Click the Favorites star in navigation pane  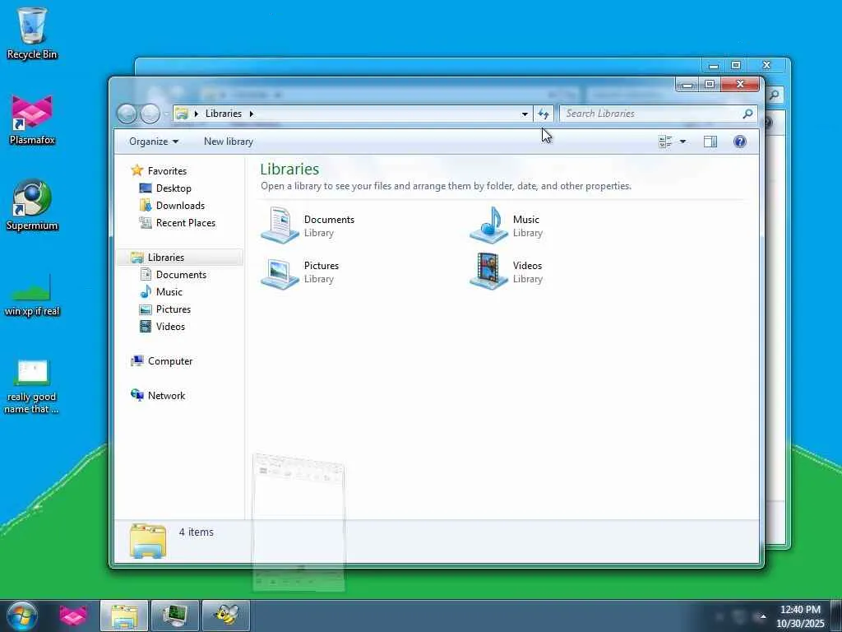(x=137, y=170)
